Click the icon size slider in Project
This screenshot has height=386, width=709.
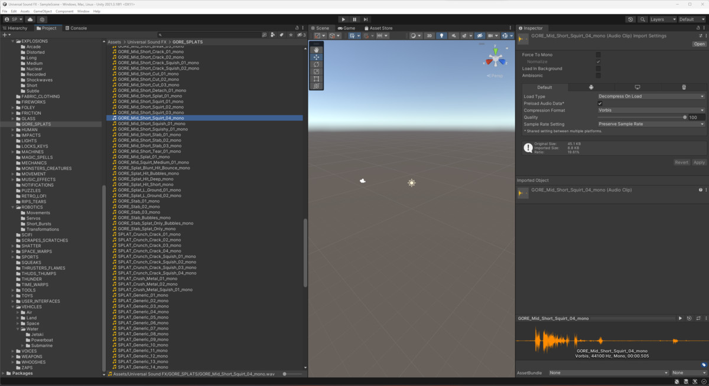tap(292, 374)
